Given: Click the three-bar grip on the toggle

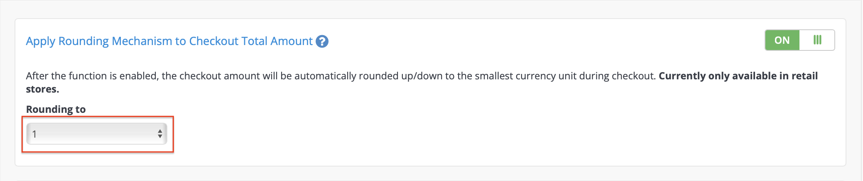Looking at the screenshot, I should (817, 40).
